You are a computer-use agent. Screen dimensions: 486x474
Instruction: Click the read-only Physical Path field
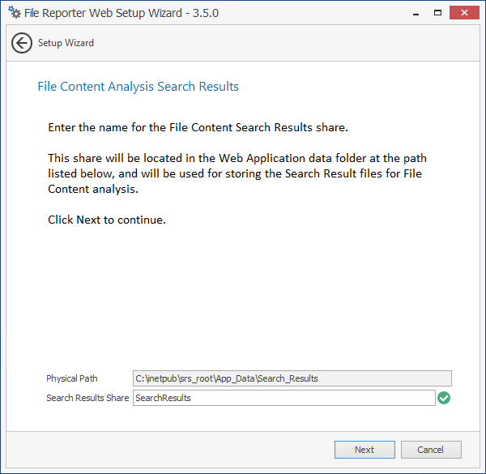[292, 378]
